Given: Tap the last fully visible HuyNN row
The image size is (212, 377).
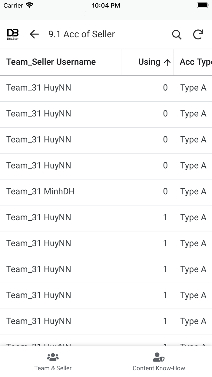Looking at the screenshot, I should click(x=39, y=321).
